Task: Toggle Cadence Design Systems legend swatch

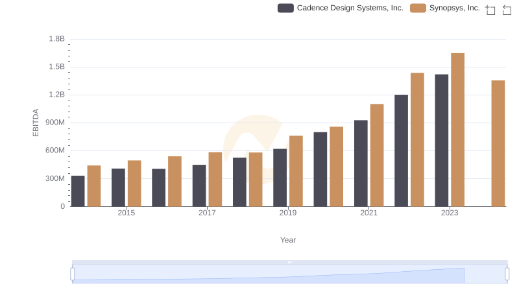Action: pyautogui.click(x=285, y=8)
